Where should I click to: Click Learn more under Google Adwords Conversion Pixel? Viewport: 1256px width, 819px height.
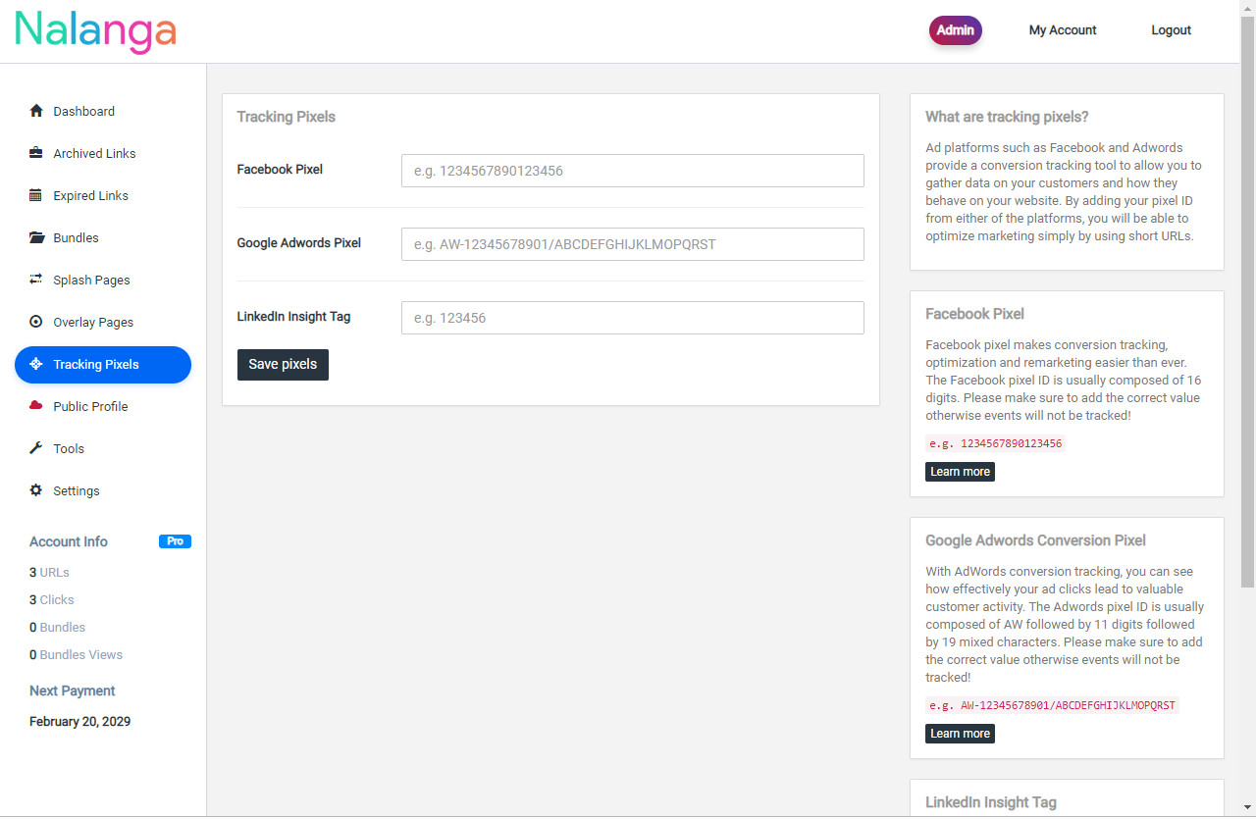pos(960,733)
